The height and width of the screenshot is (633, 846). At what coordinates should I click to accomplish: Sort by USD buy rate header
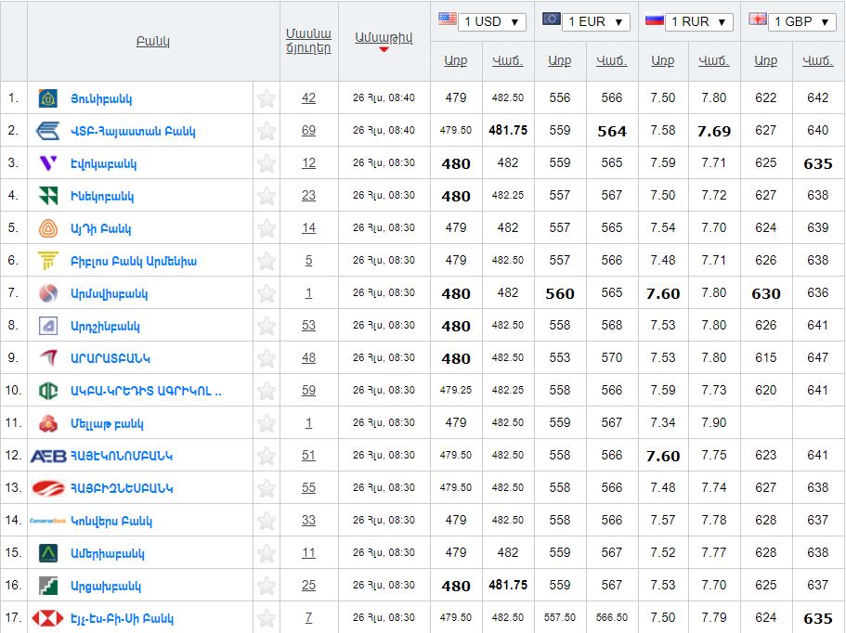[x=456, y=61]
